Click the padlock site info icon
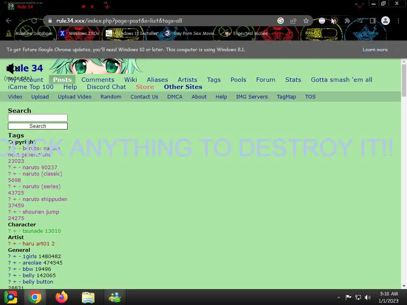The width and height of the screenshot is (407, 305). (50, 21)
